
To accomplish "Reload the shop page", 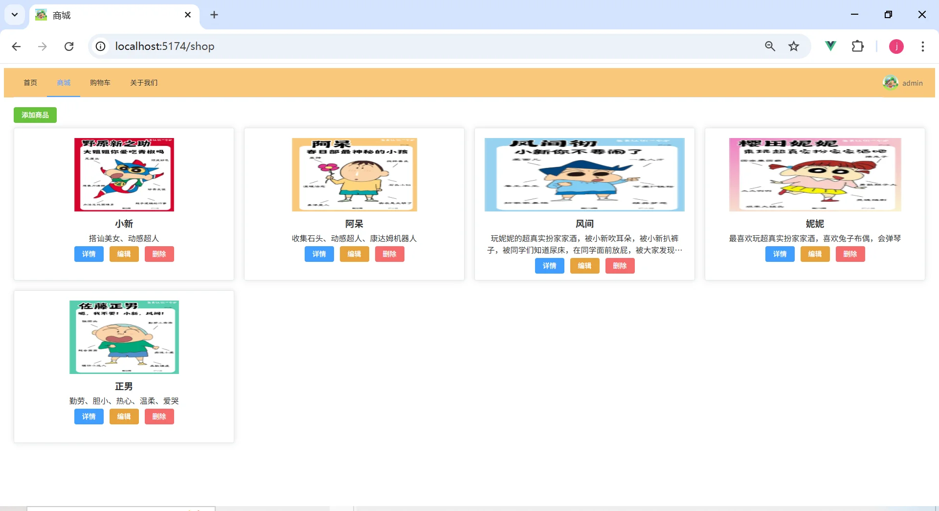I will pyautogui.click(x=69, y=46).
